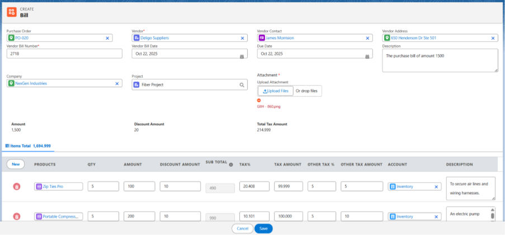Click the Vendor Bill Number input field

tap(64, 54)
